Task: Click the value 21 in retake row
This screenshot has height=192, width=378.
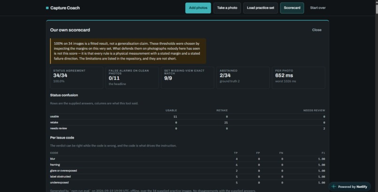Action: click(x=226, y=123)
